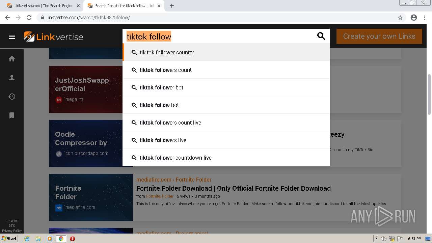The width and height of the screenshot is (432, 243).
Task: Open the hamburger menu in Linkvertise header
Action: click(12, 37)
